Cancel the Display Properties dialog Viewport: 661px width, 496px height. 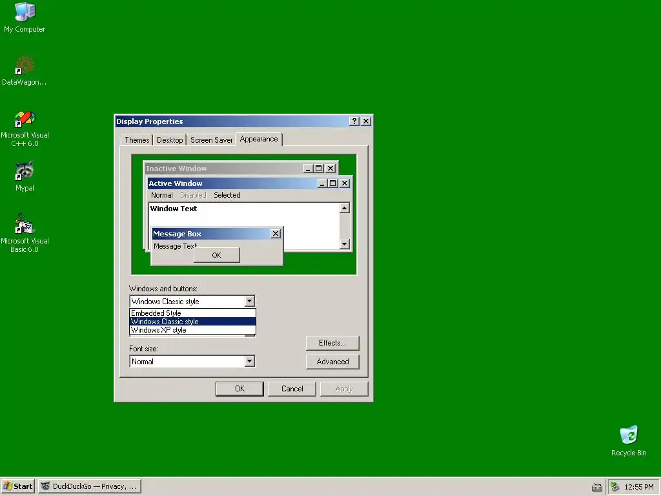click(292, 388)
